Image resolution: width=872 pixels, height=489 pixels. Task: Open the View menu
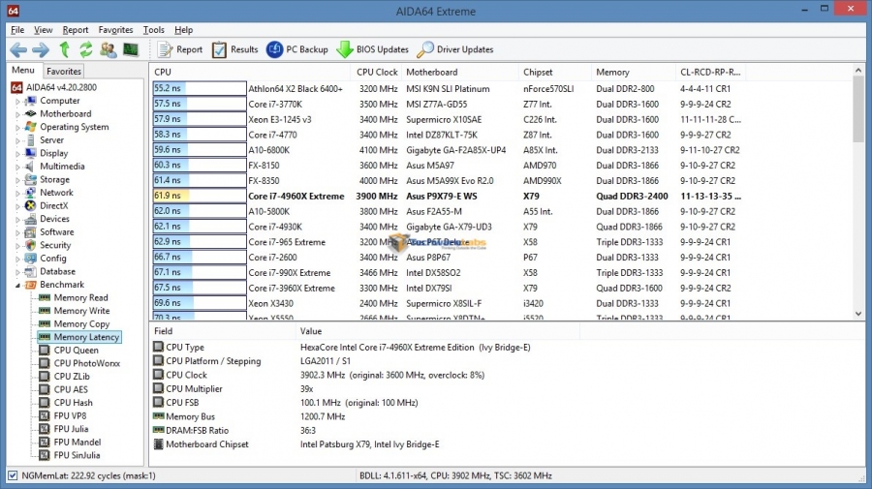(43, 30)
